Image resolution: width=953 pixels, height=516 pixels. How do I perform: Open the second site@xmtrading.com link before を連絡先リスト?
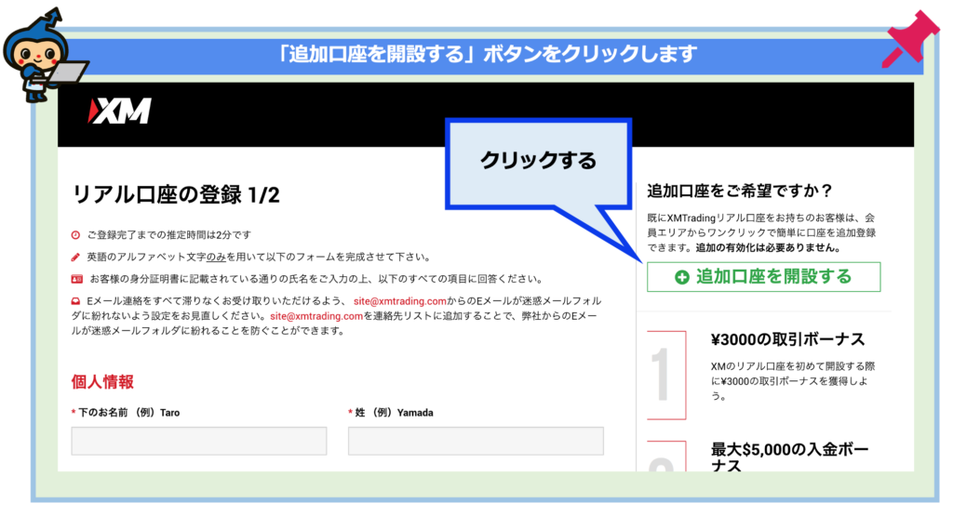click(x=316, y=316)
